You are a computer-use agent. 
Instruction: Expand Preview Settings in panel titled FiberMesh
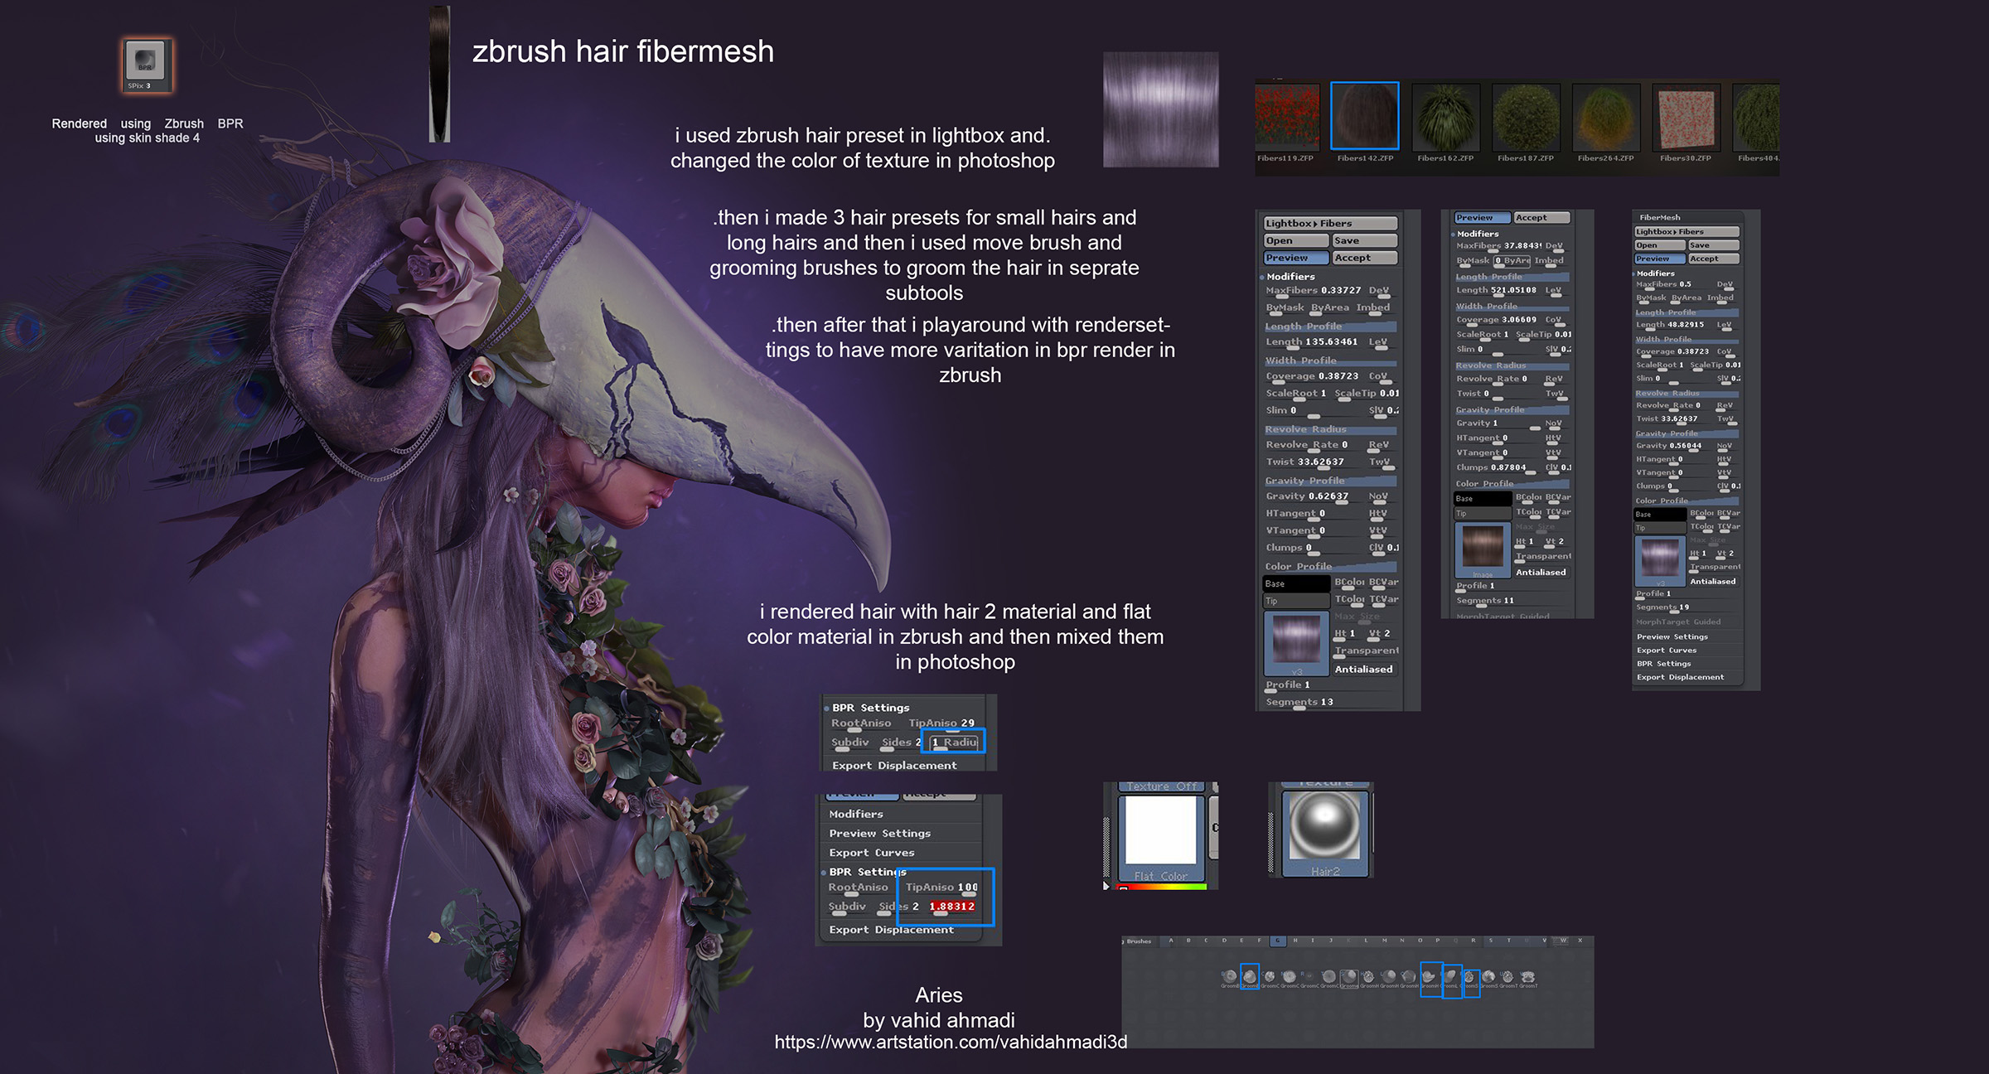tap(1672, 636)
